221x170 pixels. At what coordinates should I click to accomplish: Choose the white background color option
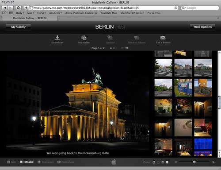tap(167, 162)
